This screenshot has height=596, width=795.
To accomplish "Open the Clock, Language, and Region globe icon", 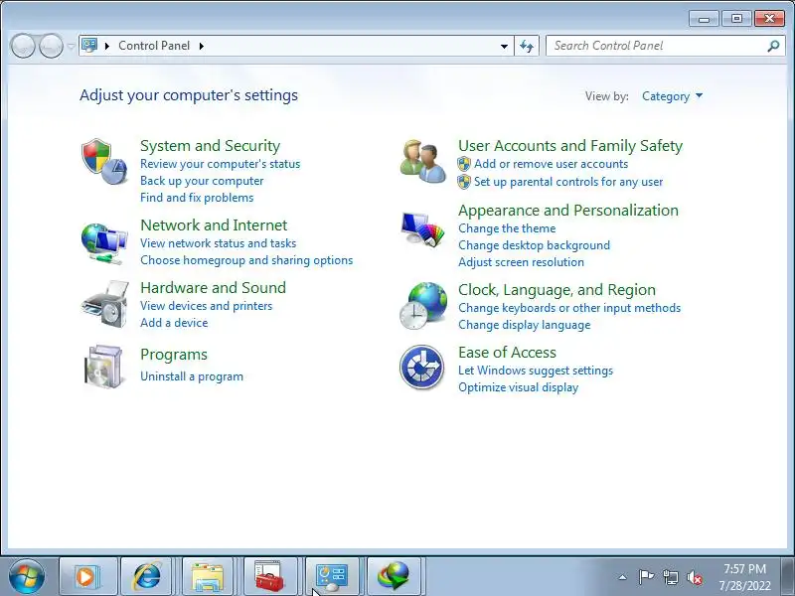I will 423,306.
